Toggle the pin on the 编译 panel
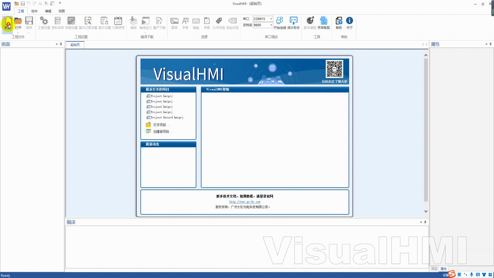Image resolution: width=494 pixels, height=278 pixels. [425, 222]
